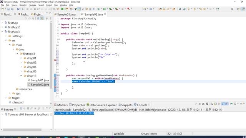Click the Search magnifier icon in toolbar
This screenshot has width=246, height=138.
coord(232,9)
